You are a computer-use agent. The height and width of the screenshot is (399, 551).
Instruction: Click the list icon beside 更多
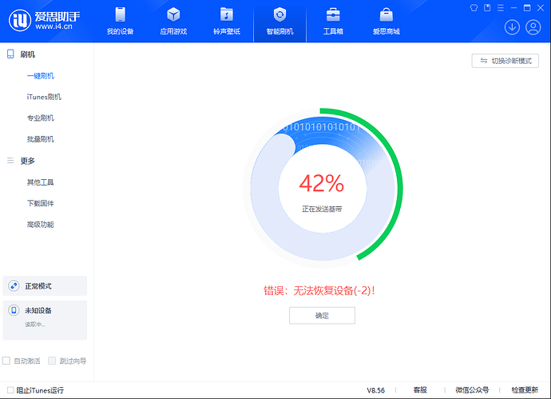(x=10, y=161)
